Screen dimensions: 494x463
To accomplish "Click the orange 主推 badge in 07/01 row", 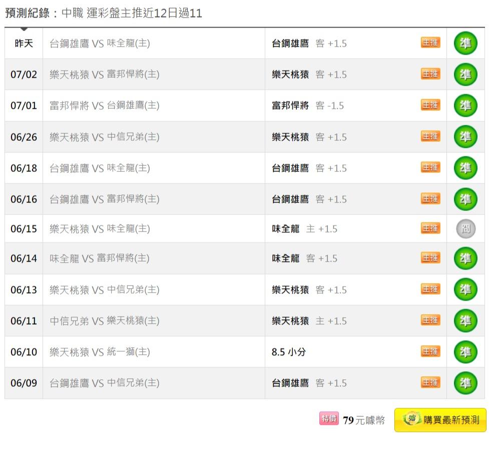I will (x=430, y=105).
